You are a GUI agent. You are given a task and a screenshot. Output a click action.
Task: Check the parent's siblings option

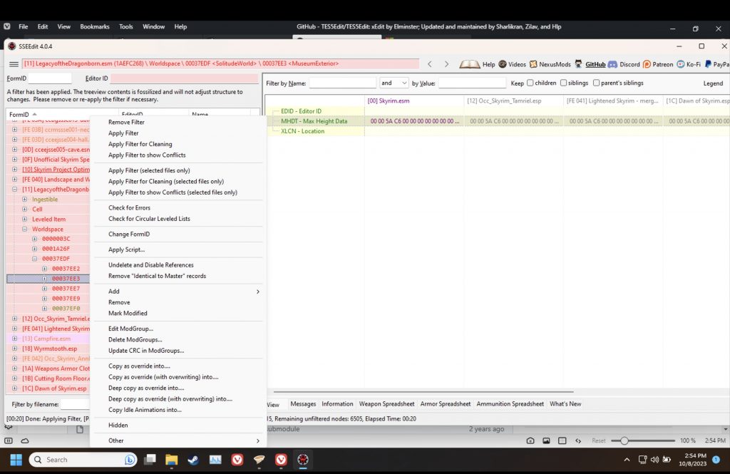[x=596, y=83]
